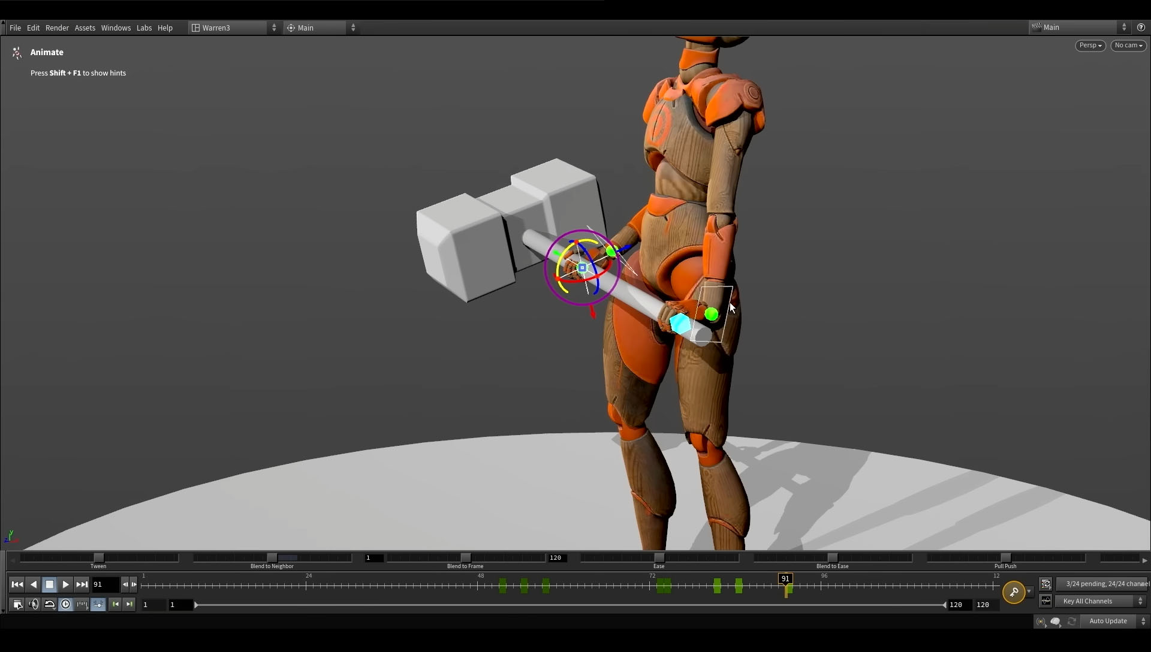Jump to first frame in playbar
Image resolution: width=1151 pixels, height=652 pixels.
tap(17, 584)
